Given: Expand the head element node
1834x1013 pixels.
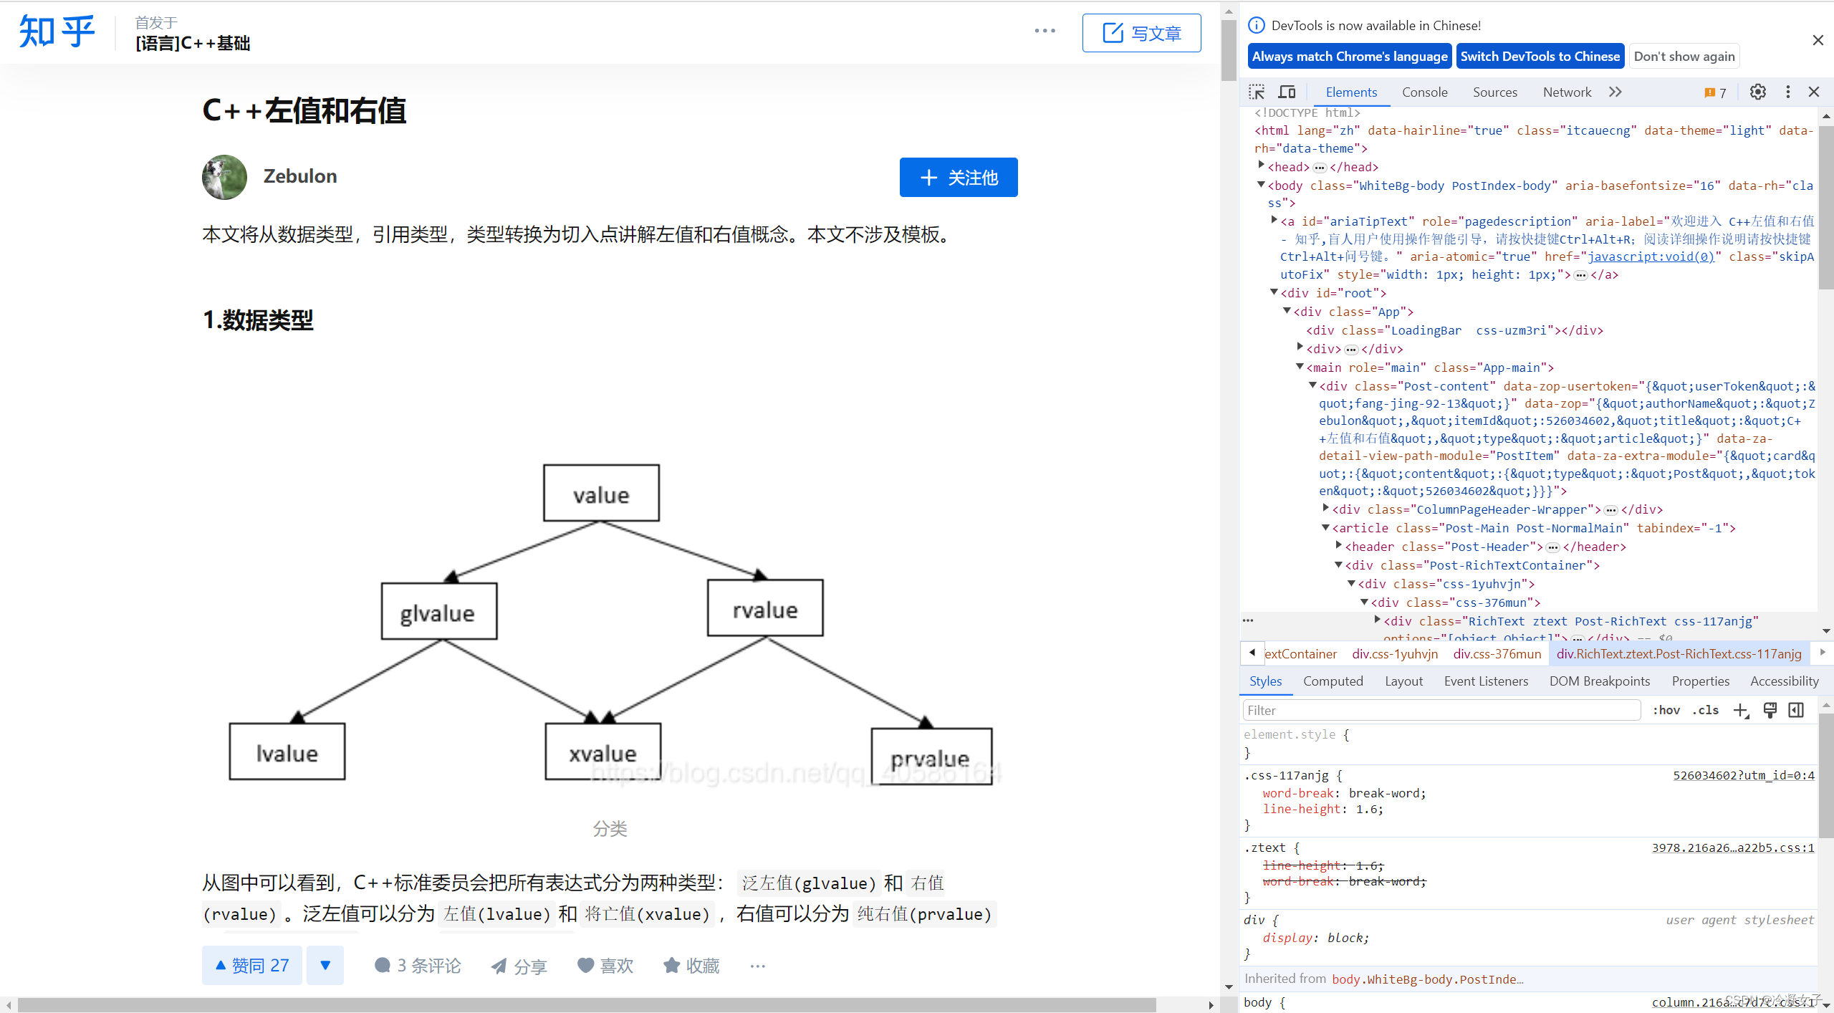Looking at the screenshot, I should pos(1262,165).
